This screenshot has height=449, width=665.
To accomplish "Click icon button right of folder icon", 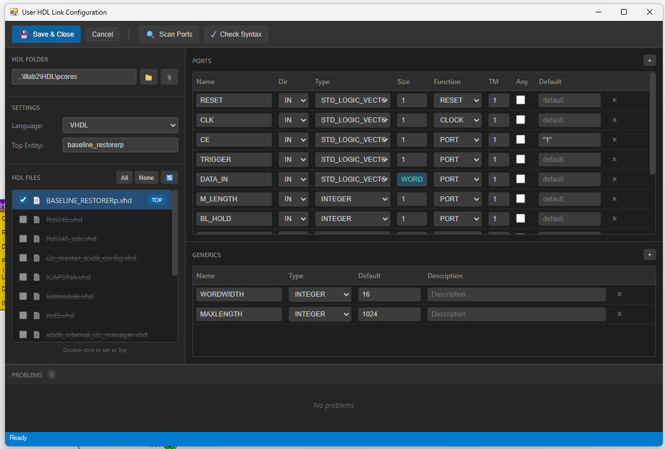I will 169,77.
